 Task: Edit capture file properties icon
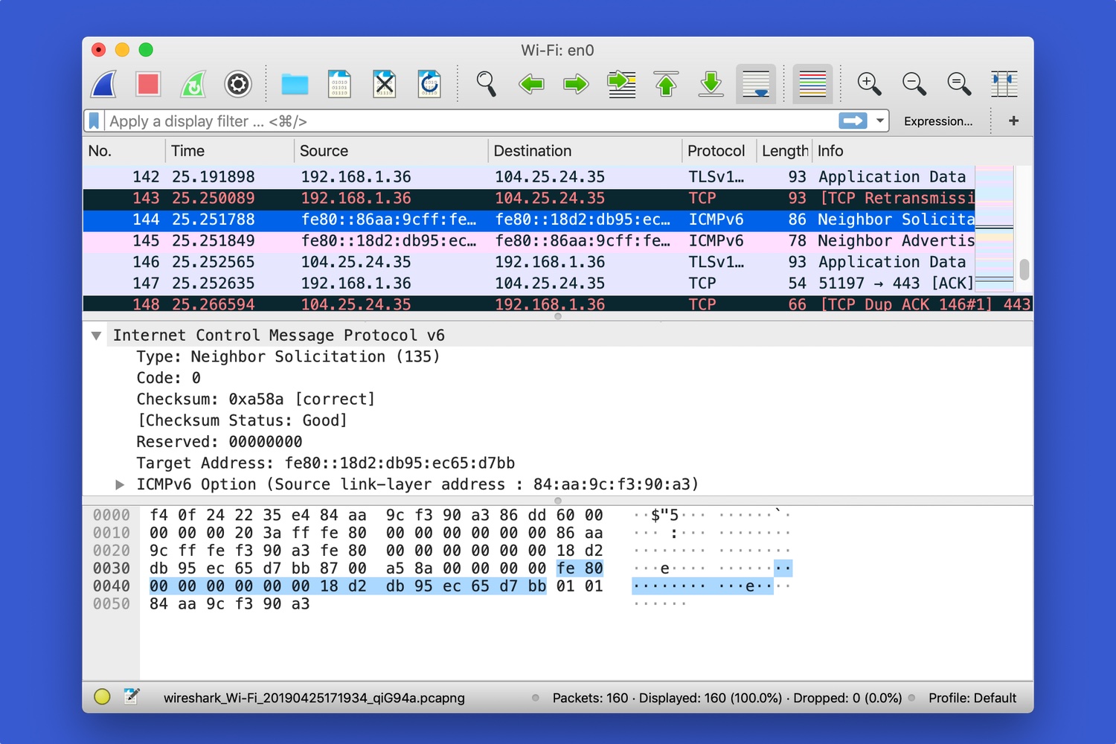(x=131, y=697)
